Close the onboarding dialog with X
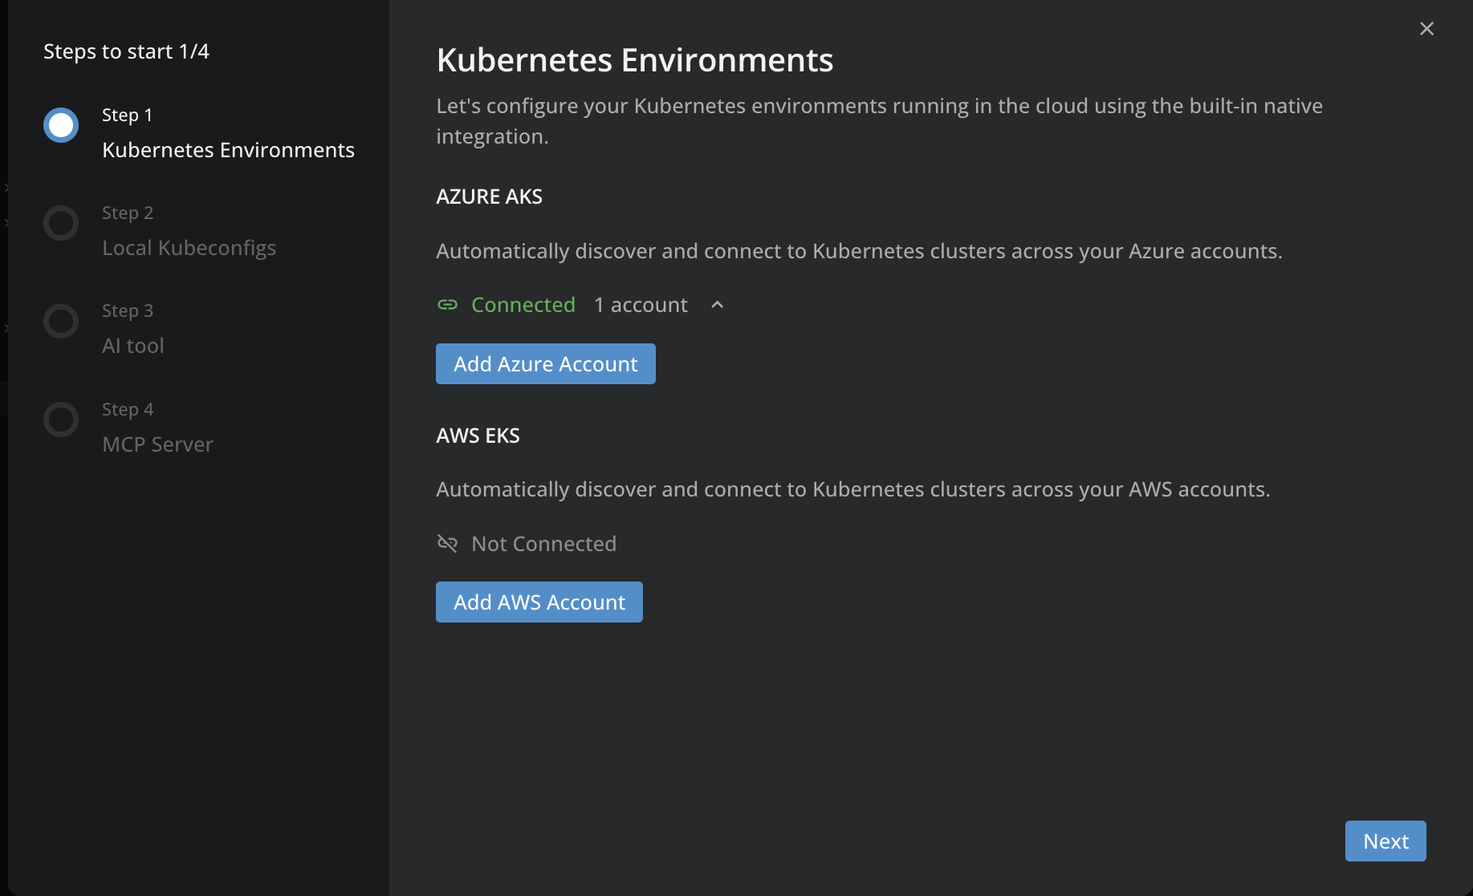The height and width of the screenshot is (896, 1473). (x=1426, y=29)
